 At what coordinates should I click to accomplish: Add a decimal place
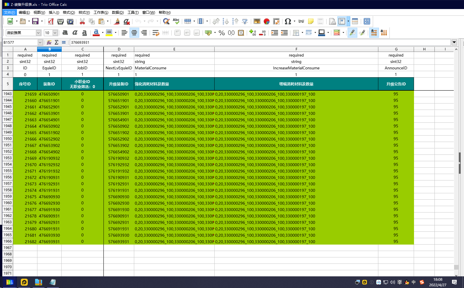pos(253,33)
